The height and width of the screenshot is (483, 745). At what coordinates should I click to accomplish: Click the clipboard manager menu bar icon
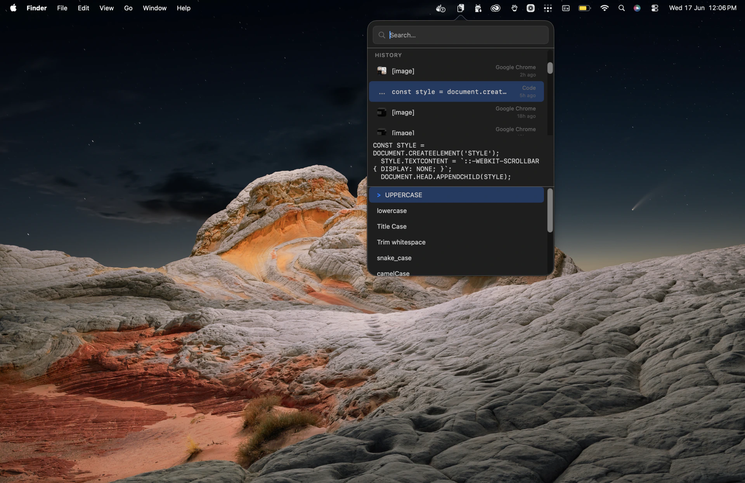pos(461,8)
